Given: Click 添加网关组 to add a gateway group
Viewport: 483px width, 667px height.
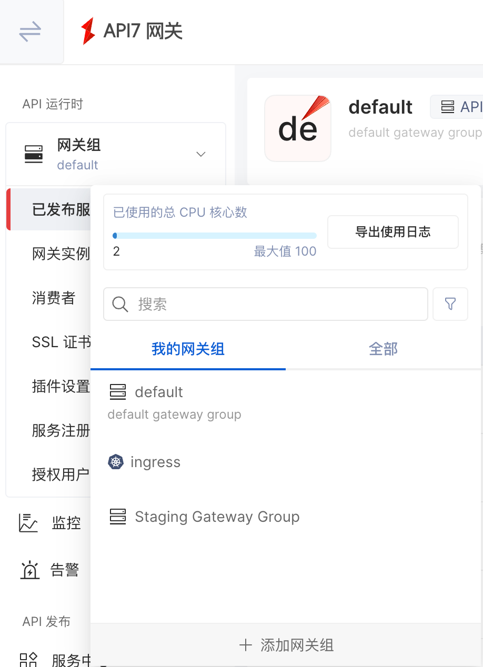Looking at the screenshot, I should pyautogui.click(x=287, y=645).
